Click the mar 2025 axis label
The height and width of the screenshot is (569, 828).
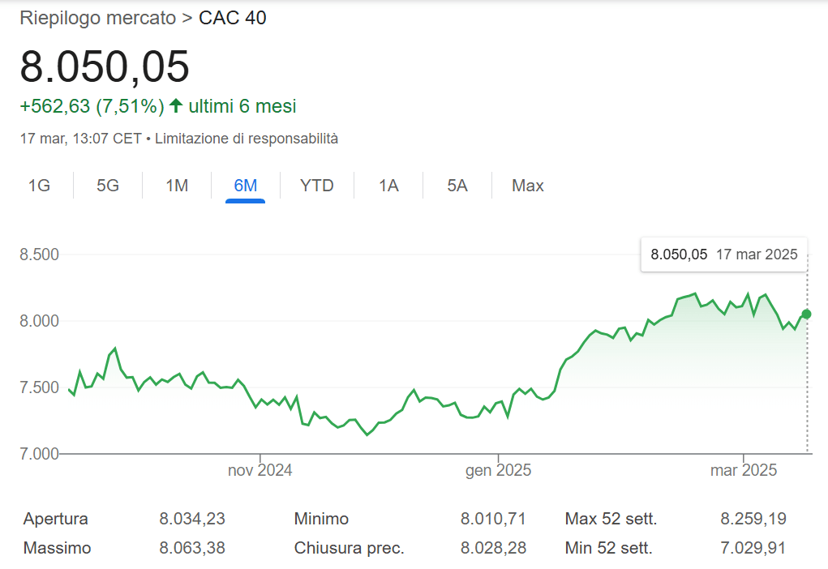pyautogui.click(x=743, y=469)
